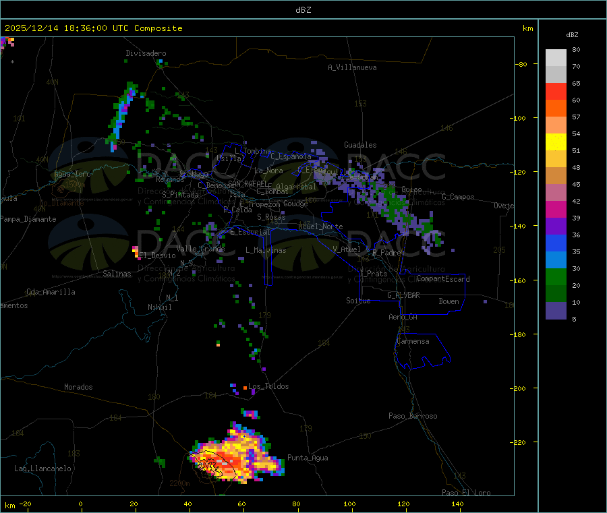This screenshot has height=513, width=607.
Task: Click the V_Atuel map label
Action: pyautogui.click(x=347, y=249)
